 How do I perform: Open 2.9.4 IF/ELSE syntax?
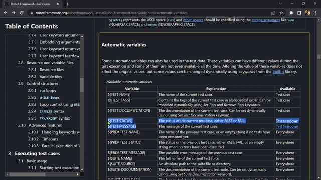coord(46,111)
